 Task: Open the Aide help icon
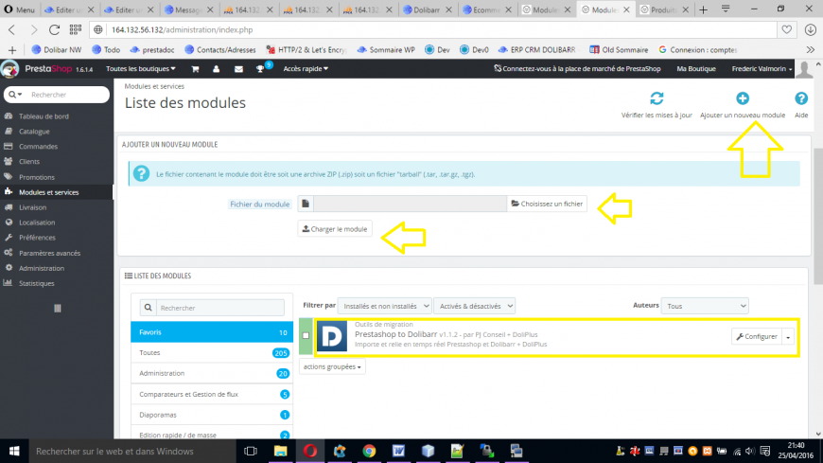pos(801,98)
